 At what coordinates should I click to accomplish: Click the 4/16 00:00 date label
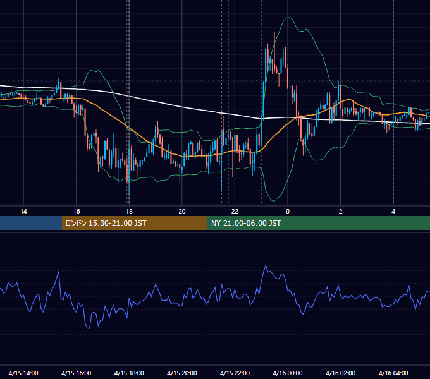288,373
